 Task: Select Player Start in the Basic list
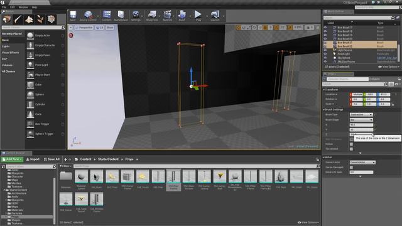point(45,75)
